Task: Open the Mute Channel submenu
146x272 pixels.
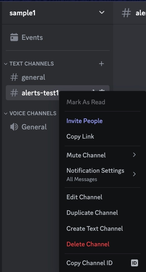Action: 103,155
